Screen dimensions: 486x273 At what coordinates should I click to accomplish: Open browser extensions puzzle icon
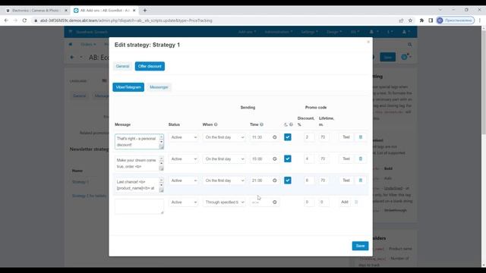(421, 20)
